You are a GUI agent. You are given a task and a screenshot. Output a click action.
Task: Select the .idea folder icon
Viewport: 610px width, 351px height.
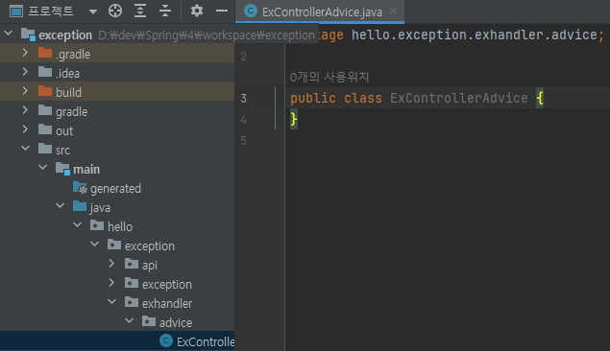point(45,72)
